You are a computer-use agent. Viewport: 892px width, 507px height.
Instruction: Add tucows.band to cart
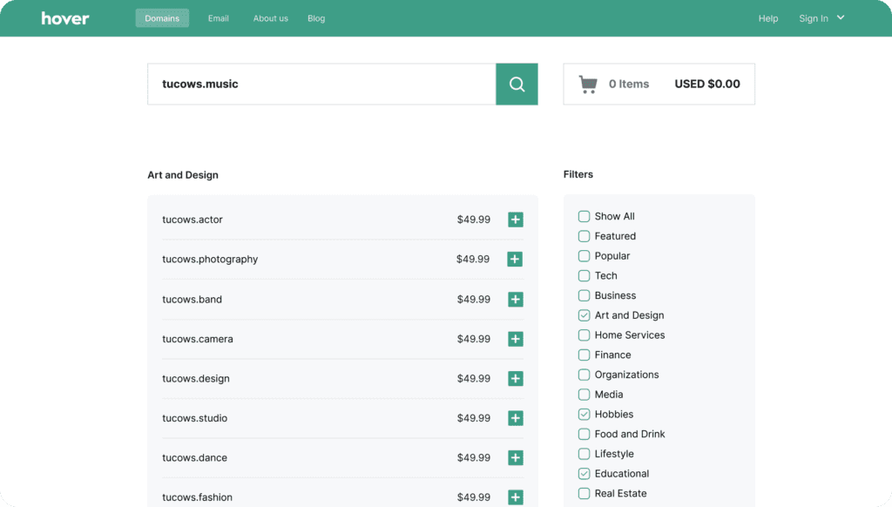(516, 300)
